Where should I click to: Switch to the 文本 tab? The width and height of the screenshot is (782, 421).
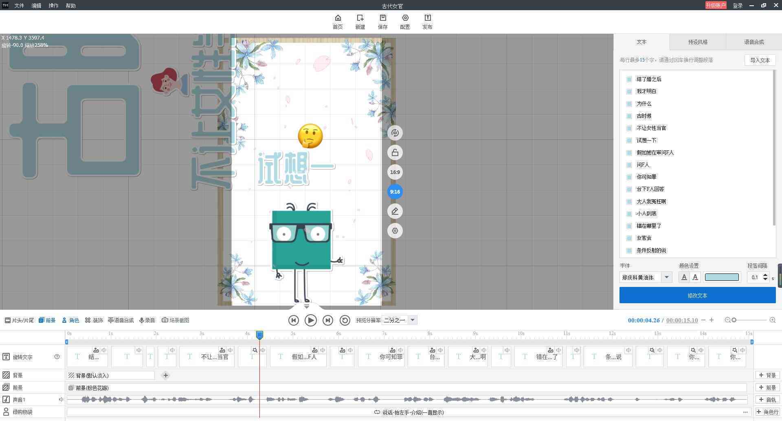pyautogui.click(x=641, y=42)
